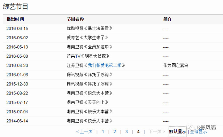The height and width of the screenshot is (137, 223).
Task: Click 湖南卫视《快乐大本营》 on 2015-07-04 row
Action: (x=90, y=112)
